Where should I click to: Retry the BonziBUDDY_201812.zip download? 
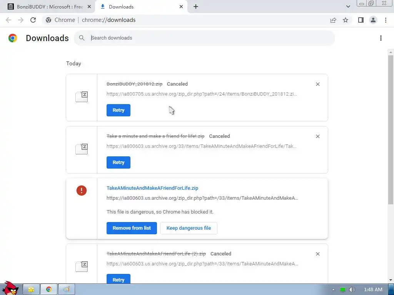click(x=119, y=110)
